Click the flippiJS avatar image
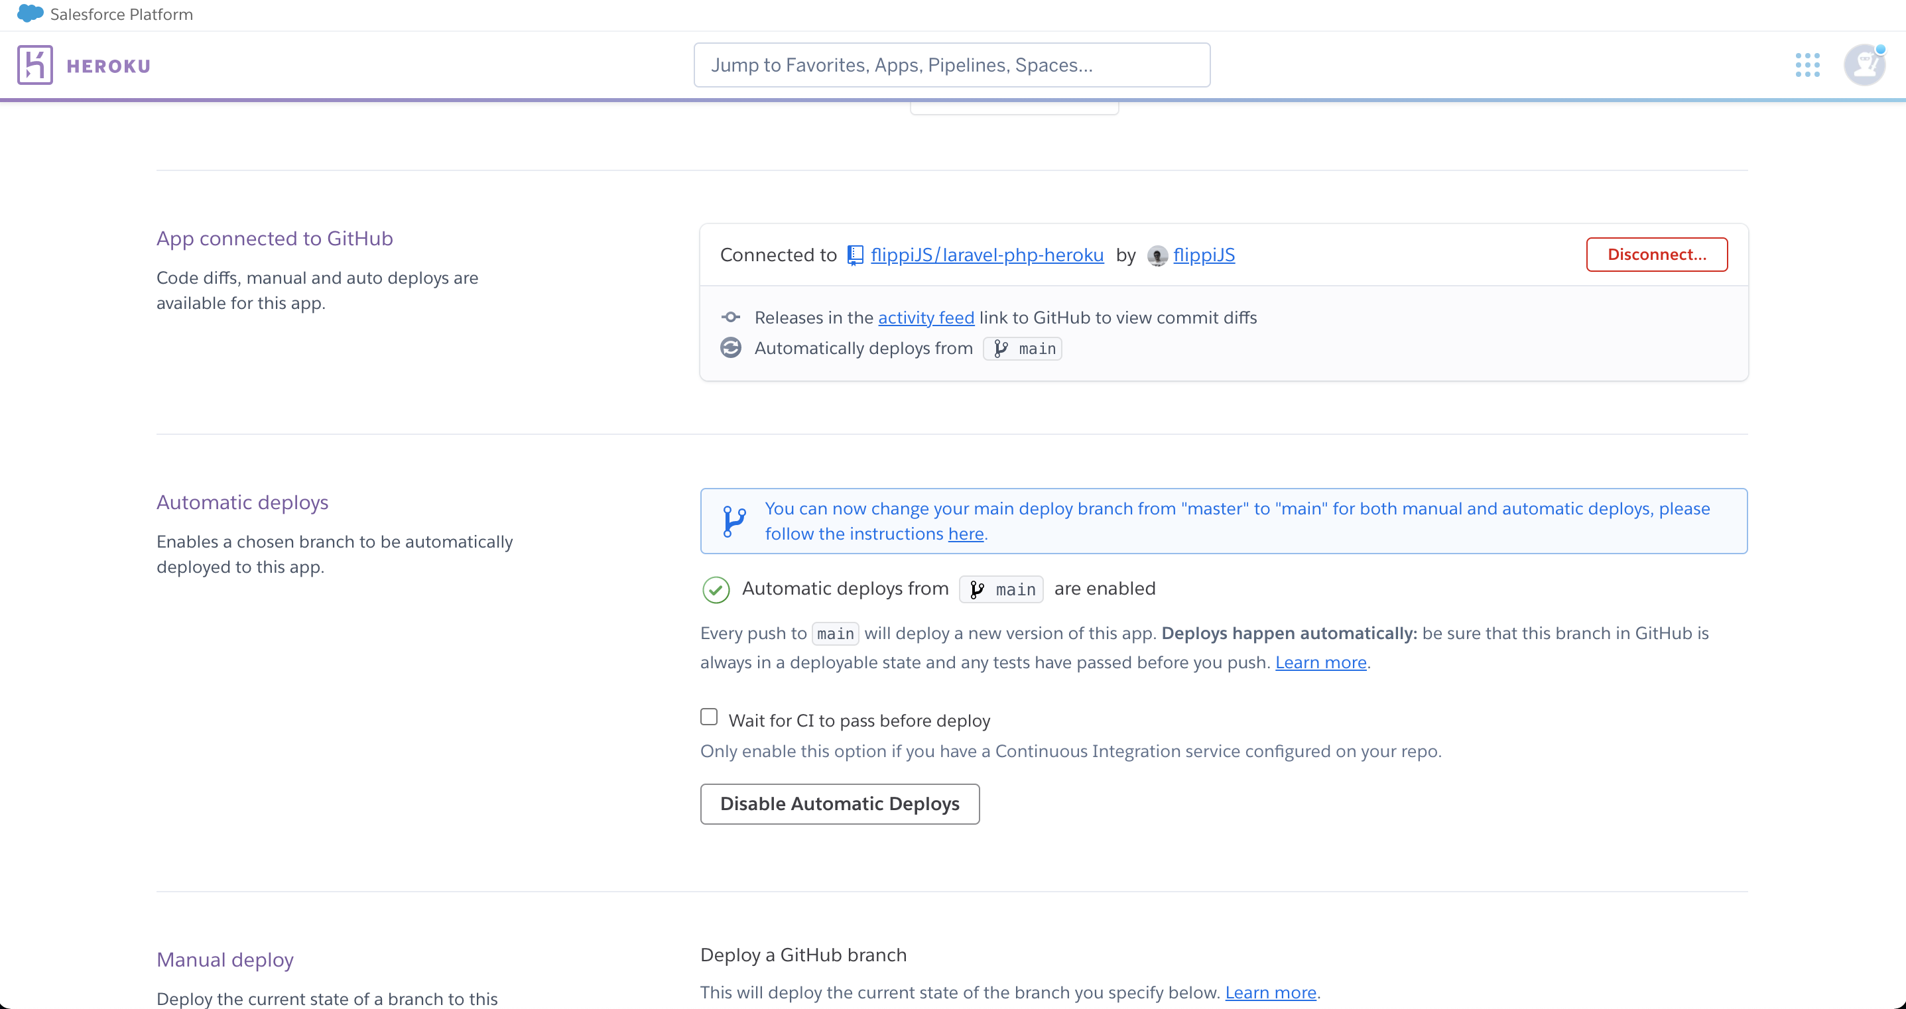Viewport: 1906px width, 1009px height. 1157,256
